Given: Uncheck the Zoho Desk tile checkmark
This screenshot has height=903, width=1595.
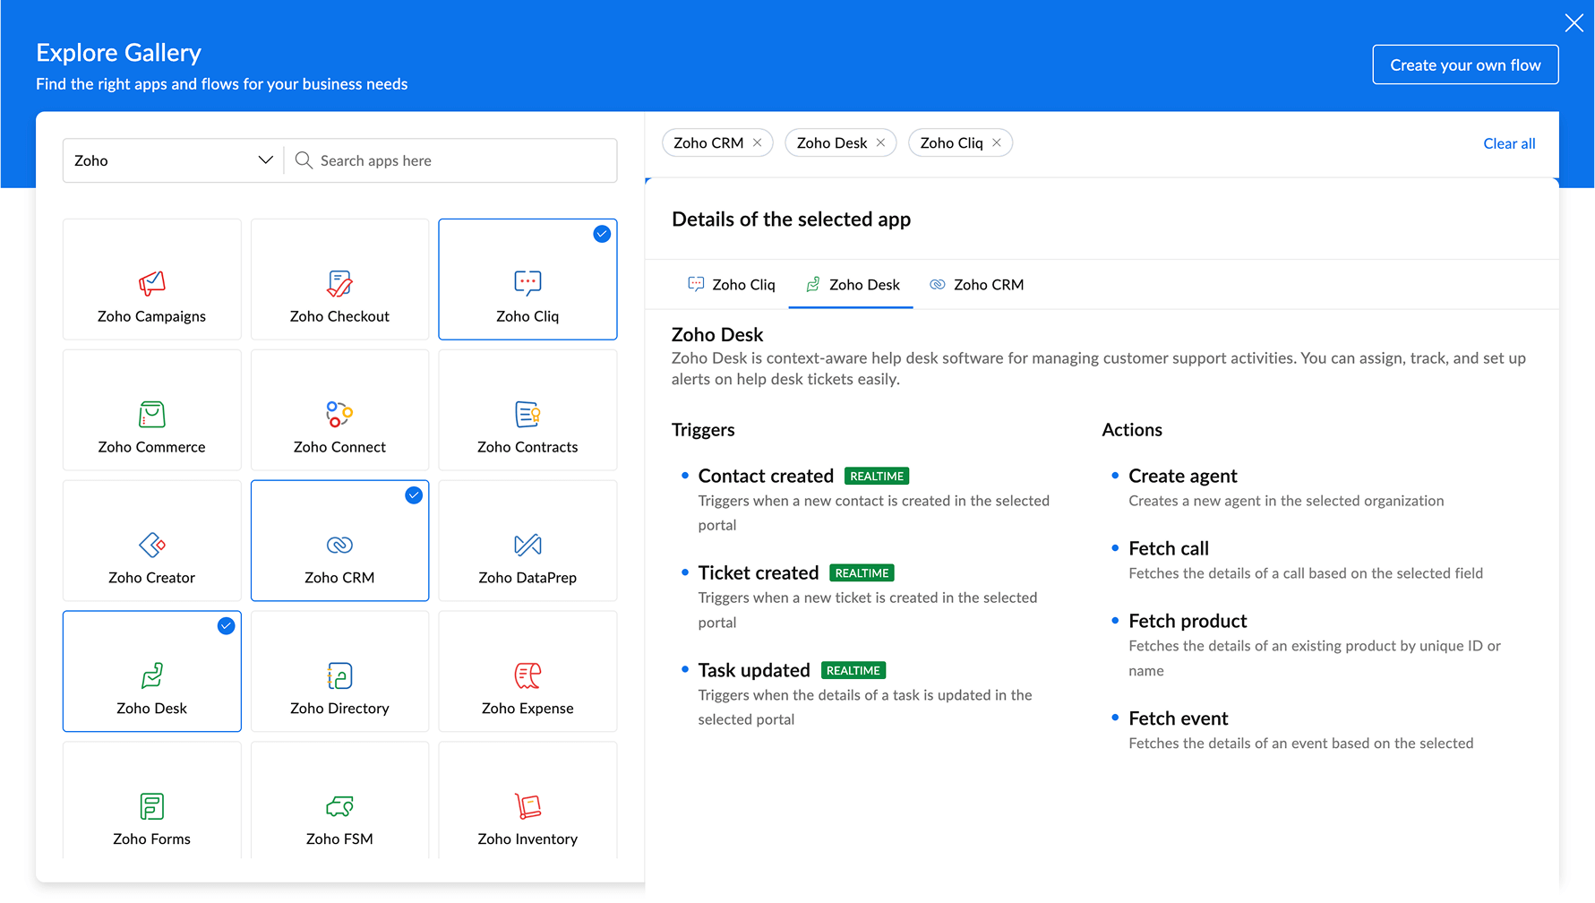Looking at the screenshot, I should pyautogui.click(x=226, y=626).
